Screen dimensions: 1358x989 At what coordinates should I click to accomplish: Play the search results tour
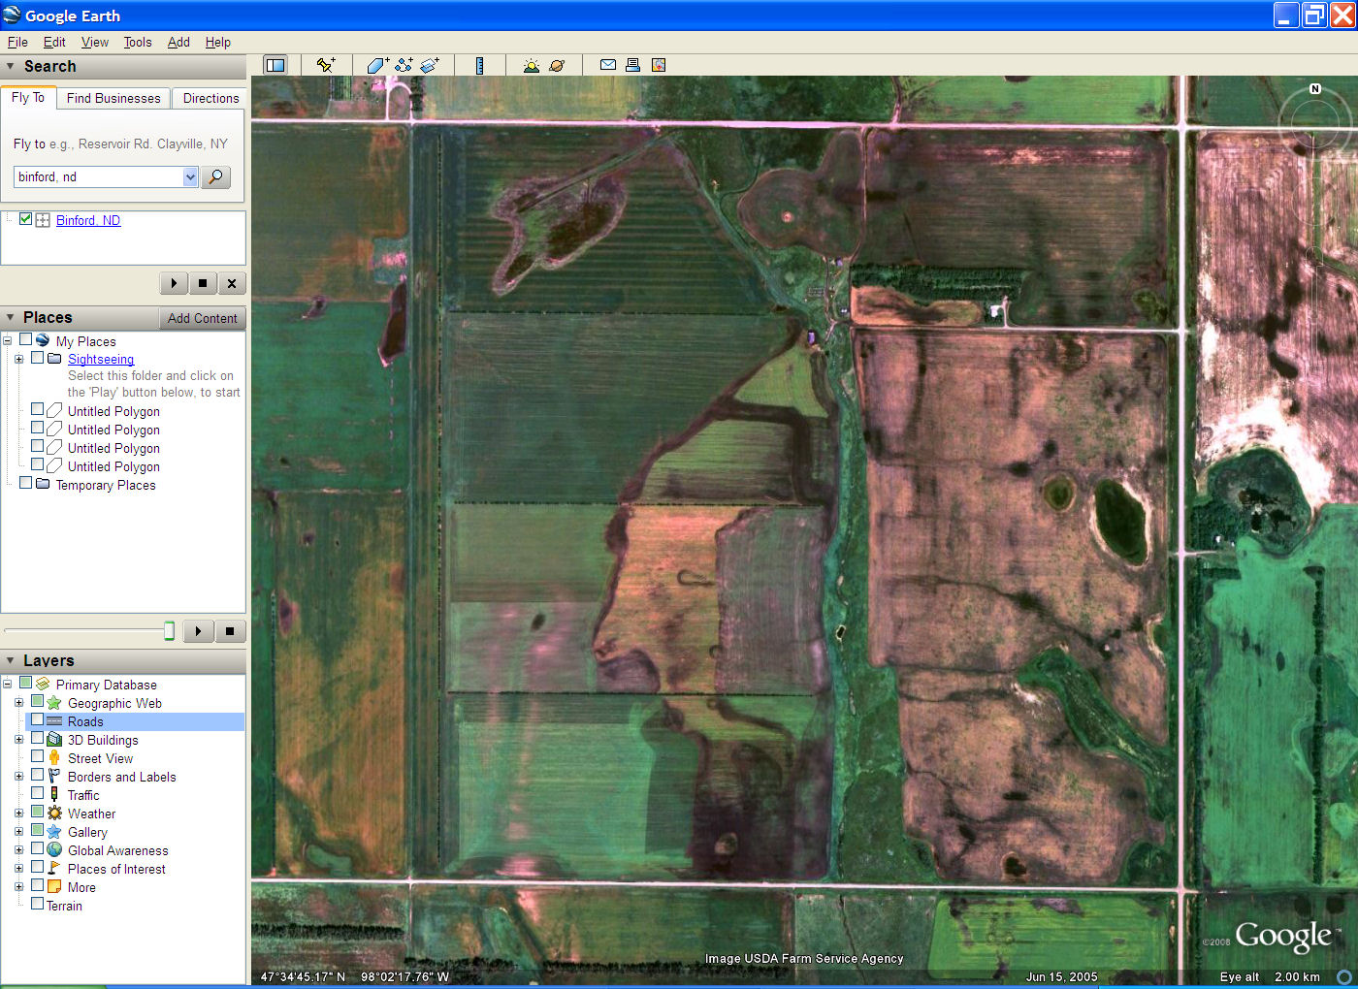pos(174,283)
